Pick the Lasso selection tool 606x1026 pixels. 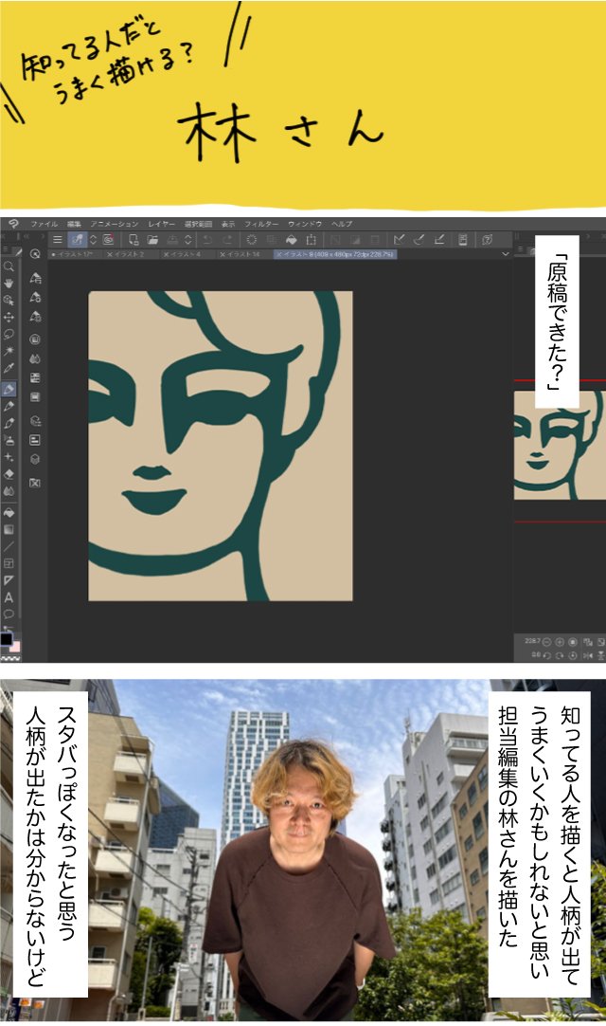tap(9, 334)
